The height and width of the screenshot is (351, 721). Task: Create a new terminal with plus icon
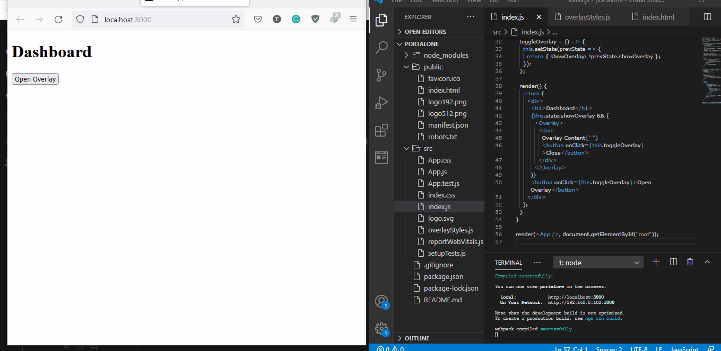click(656, 262)
